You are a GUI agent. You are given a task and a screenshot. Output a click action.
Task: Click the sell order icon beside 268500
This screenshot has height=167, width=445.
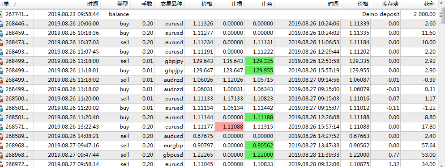point(1,99)
